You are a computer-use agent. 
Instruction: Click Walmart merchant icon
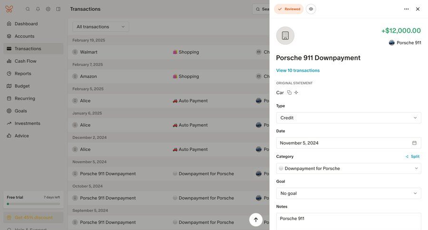click(75, 52)
